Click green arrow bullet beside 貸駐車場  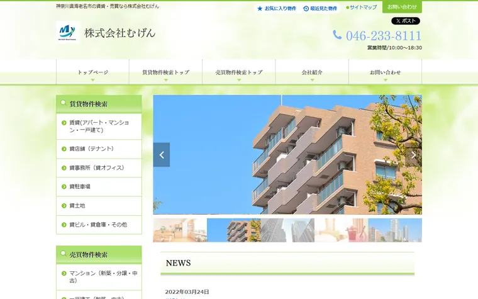64,187
